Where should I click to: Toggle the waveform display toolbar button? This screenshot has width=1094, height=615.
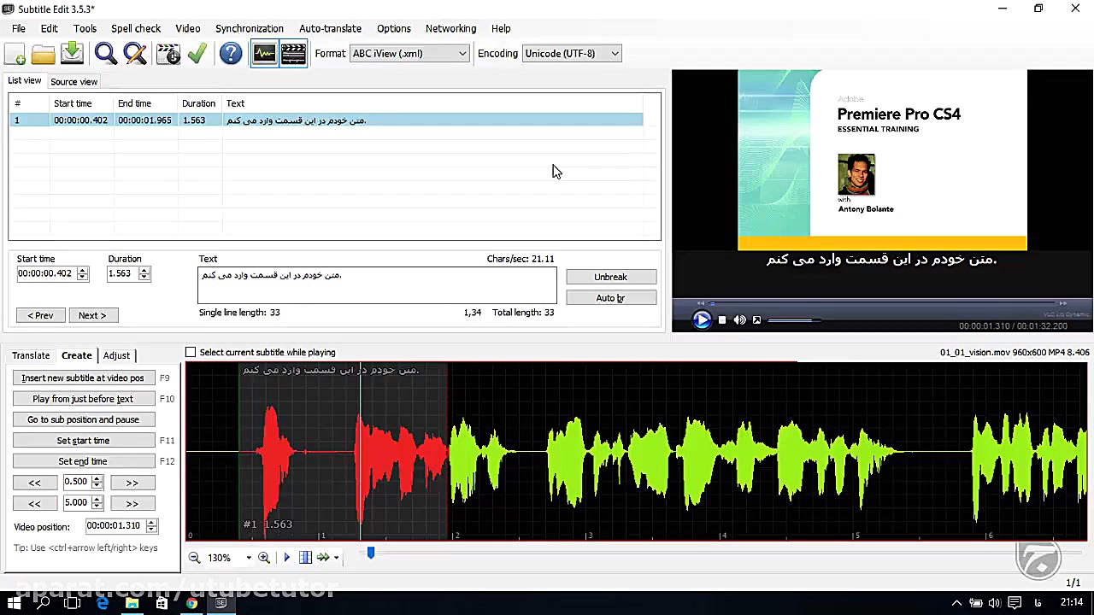264,54
